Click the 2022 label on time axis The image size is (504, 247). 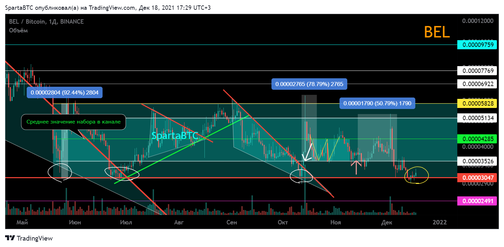(440, 222)
